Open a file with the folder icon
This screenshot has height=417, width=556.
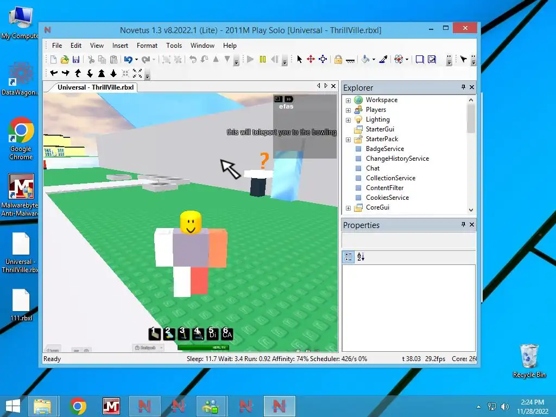[x=65, y=60]
